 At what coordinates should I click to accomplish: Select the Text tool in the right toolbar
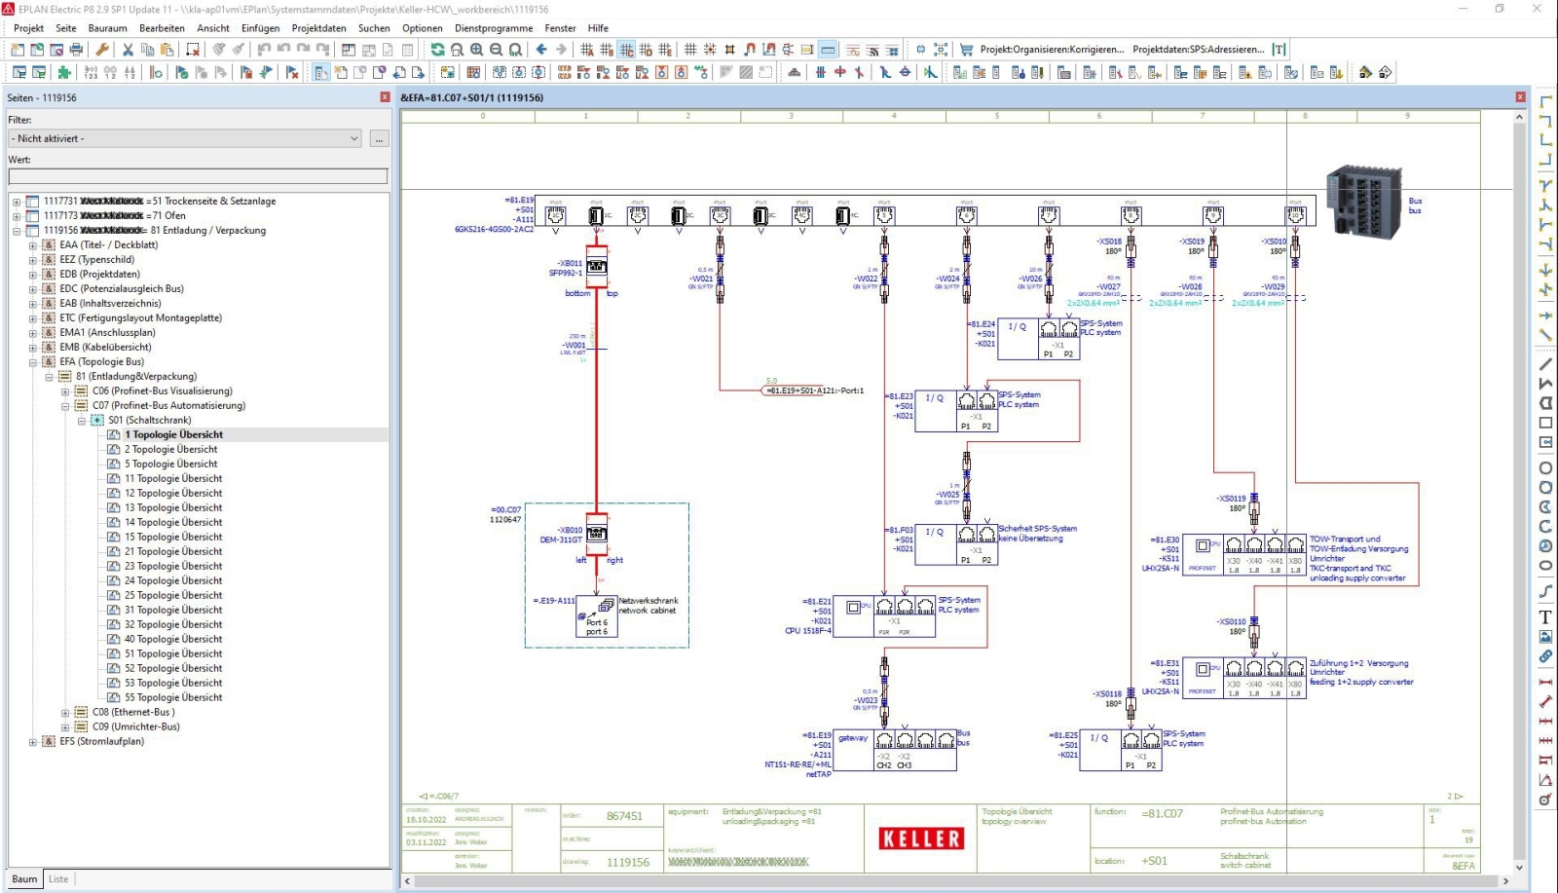(1545, 616)
